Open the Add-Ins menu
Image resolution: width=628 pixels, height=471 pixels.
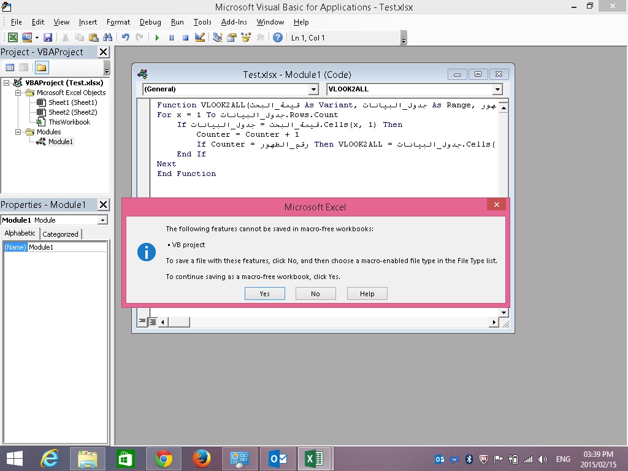click(234, 22)
